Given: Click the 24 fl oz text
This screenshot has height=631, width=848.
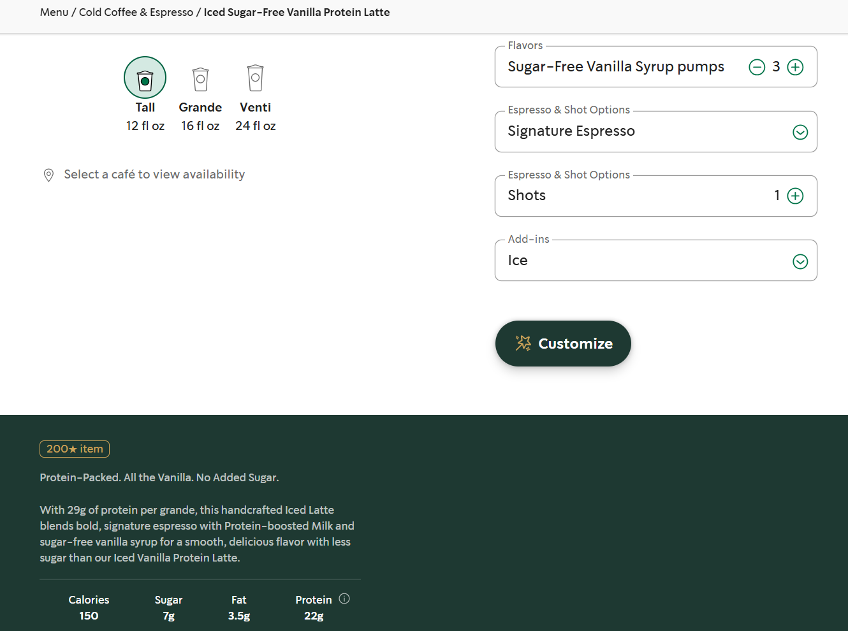Looking at the screenshot, I should 256,126.
